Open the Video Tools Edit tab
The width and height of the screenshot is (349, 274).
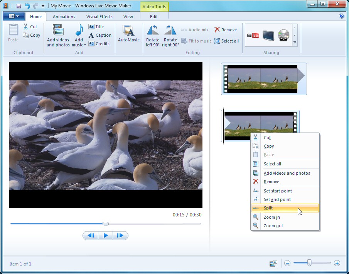[x=154, y=17]
